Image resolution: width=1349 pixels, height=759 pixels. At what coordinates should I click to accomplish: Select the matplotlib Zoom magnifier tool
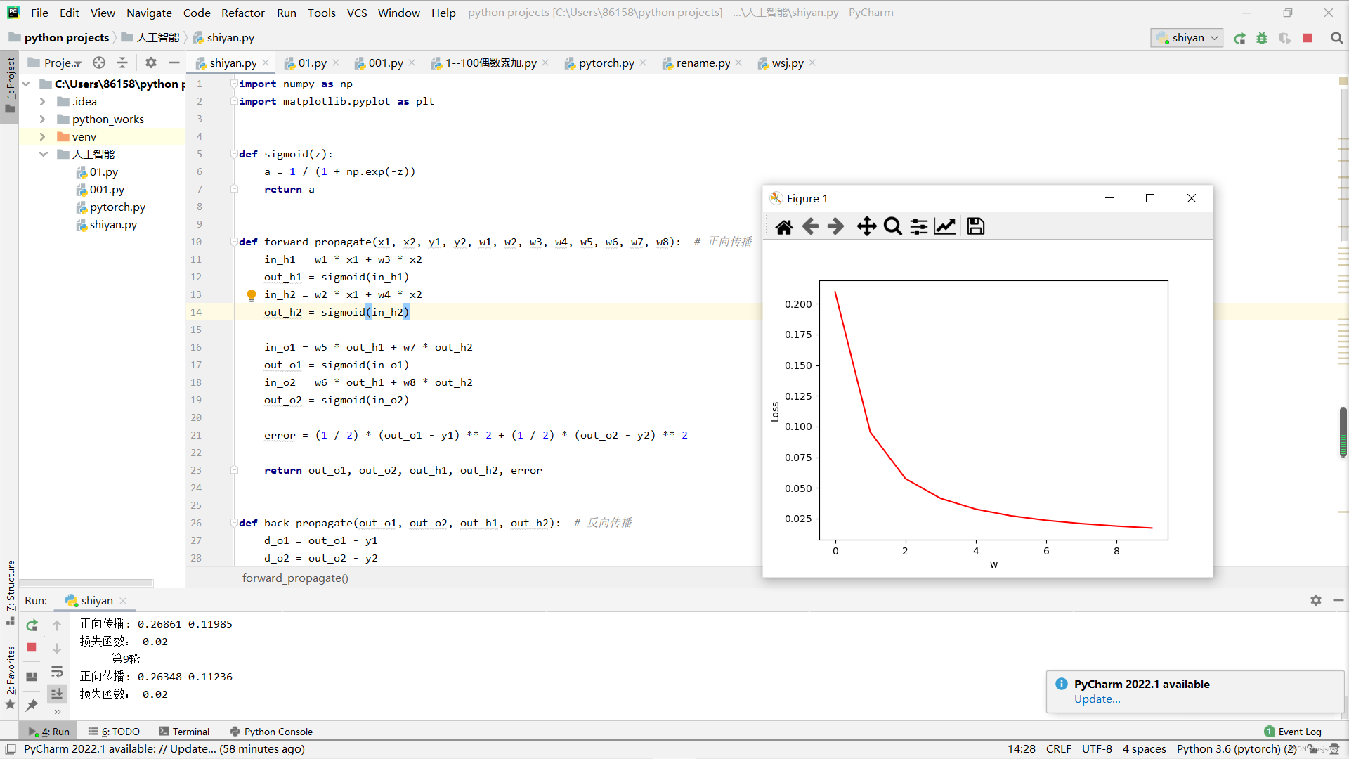tap(892, 226)
